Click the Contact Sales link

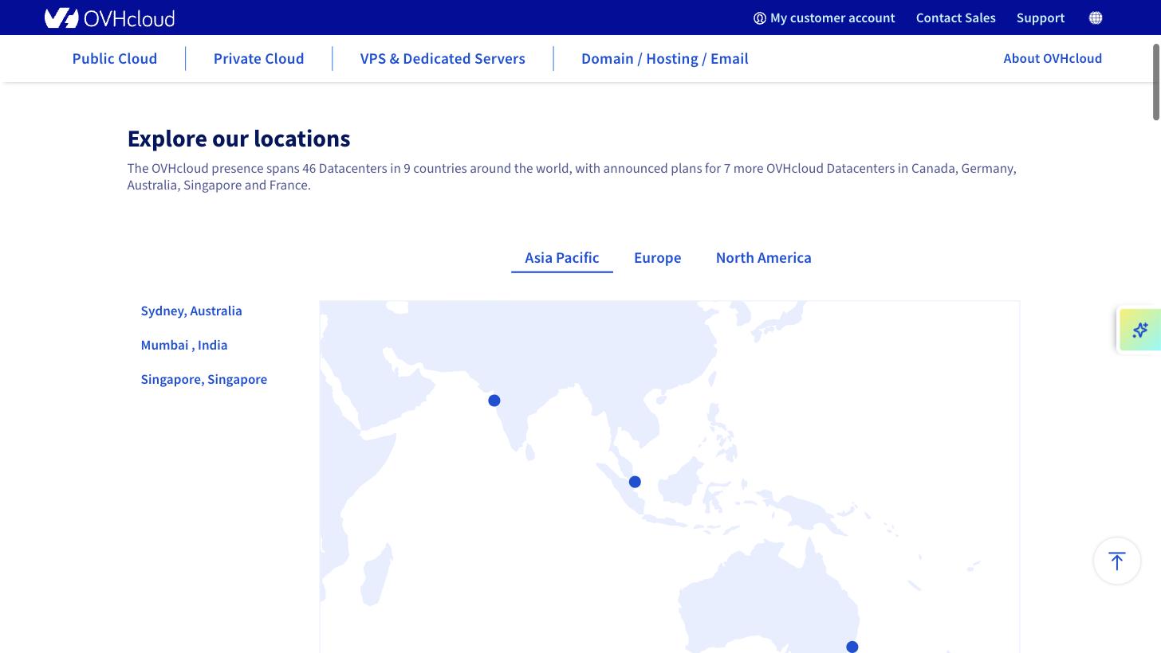tap(956, 18)
